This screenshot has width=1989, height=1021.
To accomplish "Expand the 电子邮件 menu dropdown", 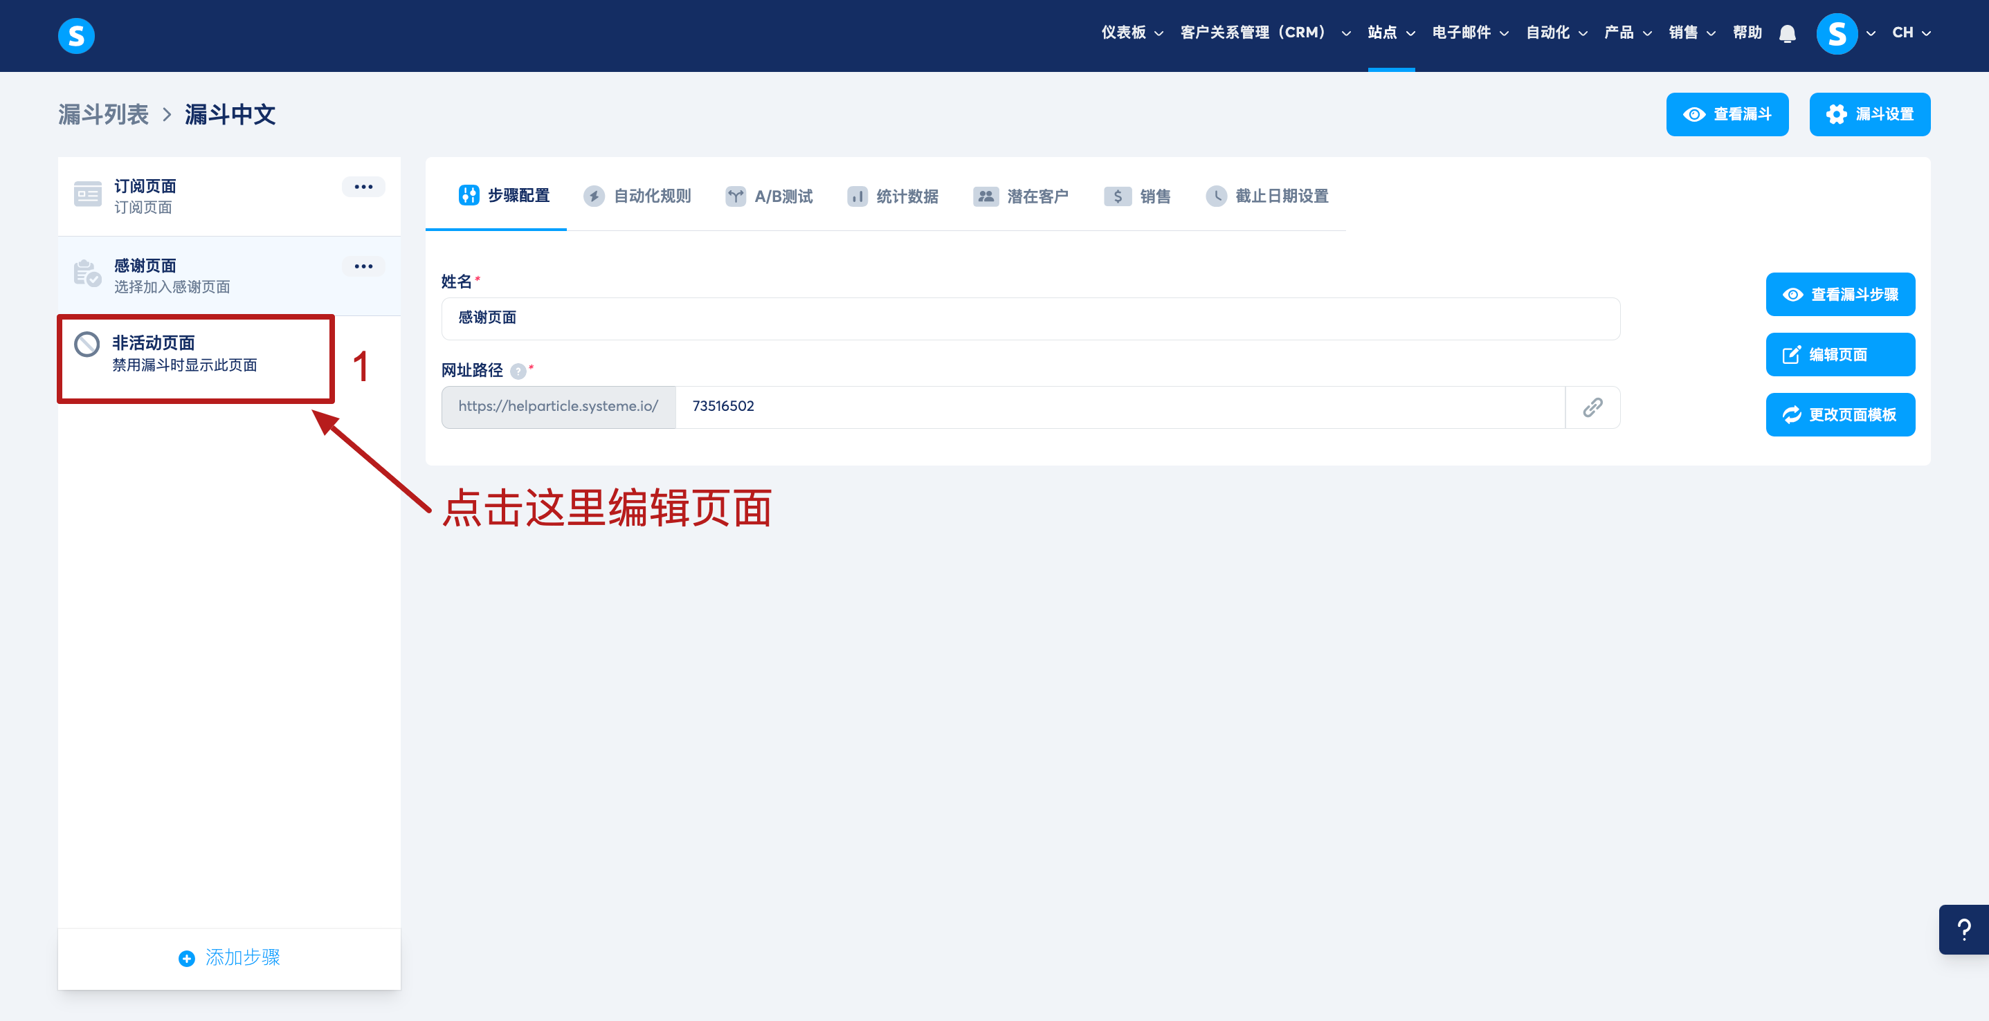I will pos(1469,33).
